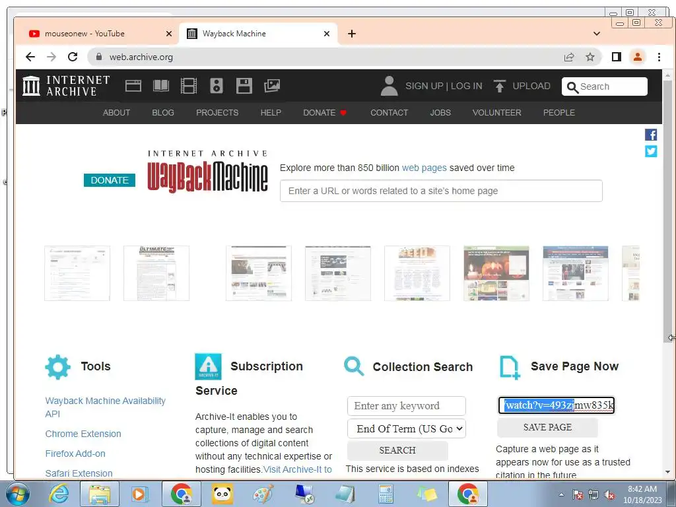Expand End Of Term collection dropdown
The width and height of the screenshot is (676, 507).
click(x=407, y=428)
